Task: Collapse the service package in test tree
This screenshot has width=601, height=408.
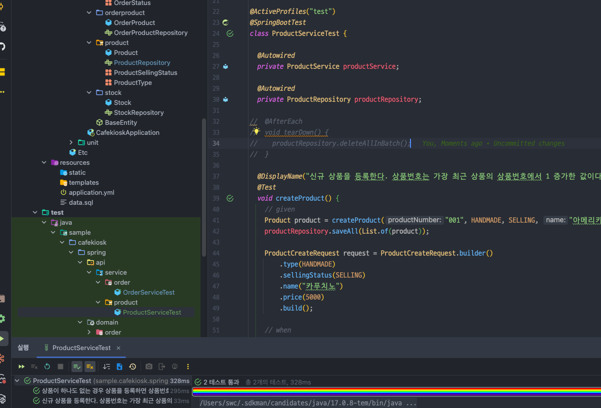Action: tap(89, 272)
